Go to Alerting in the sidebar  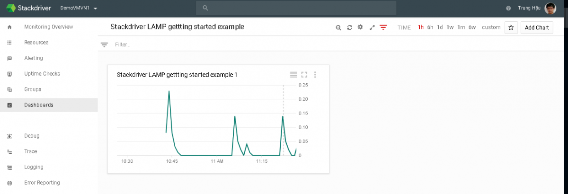(x=34, y=58)
